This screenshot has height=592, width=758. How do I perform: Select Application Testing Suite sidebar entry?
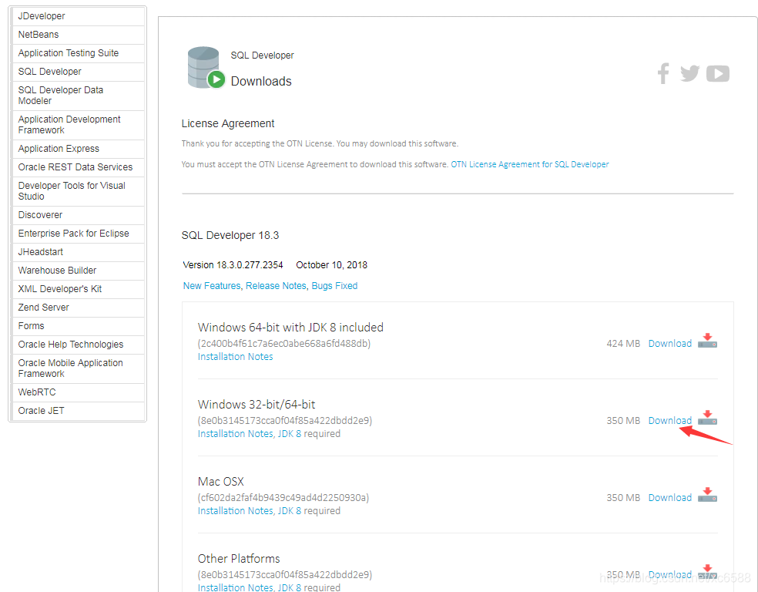pos(79,52)
